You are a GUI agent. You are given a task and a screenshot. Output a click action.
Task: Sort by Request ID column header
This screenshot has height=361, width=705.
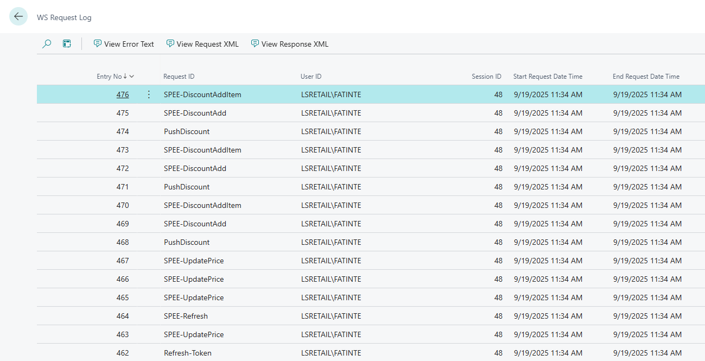pos(179,77)
